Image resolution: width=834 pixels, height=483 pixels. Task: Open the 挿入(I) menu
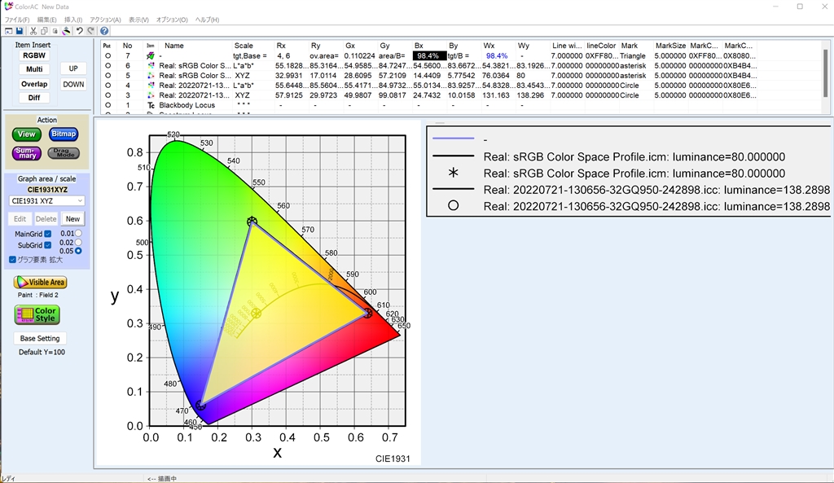(73, 20)
